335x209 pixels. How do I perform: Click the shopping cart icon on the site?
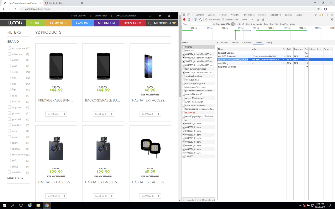coord(160,16)
